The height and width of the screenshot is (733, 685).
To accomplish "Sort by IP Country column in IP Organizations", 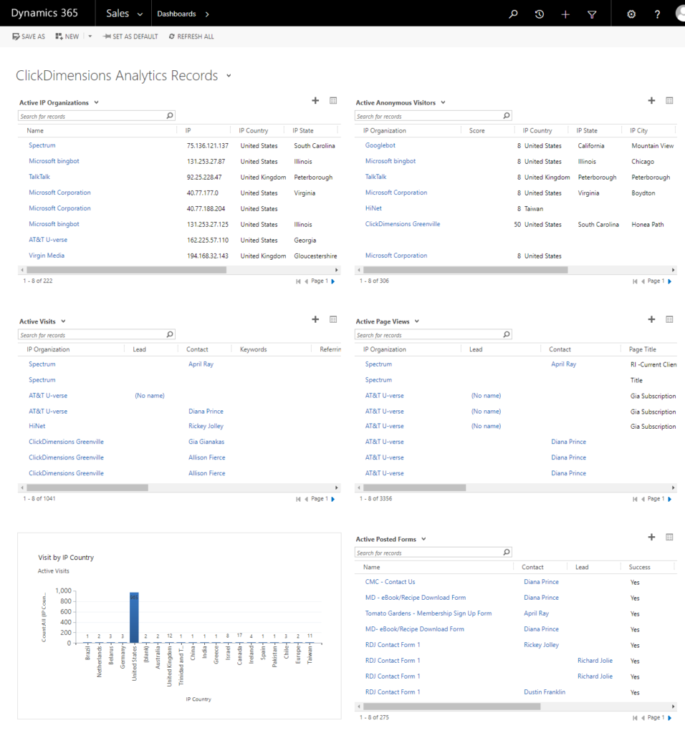I will (x=253, y=130).
